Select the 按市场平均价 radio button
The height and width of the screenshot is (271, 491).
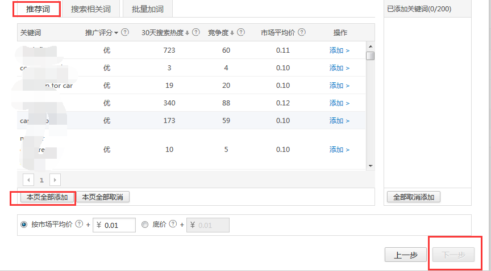click(x=24, y=225)
